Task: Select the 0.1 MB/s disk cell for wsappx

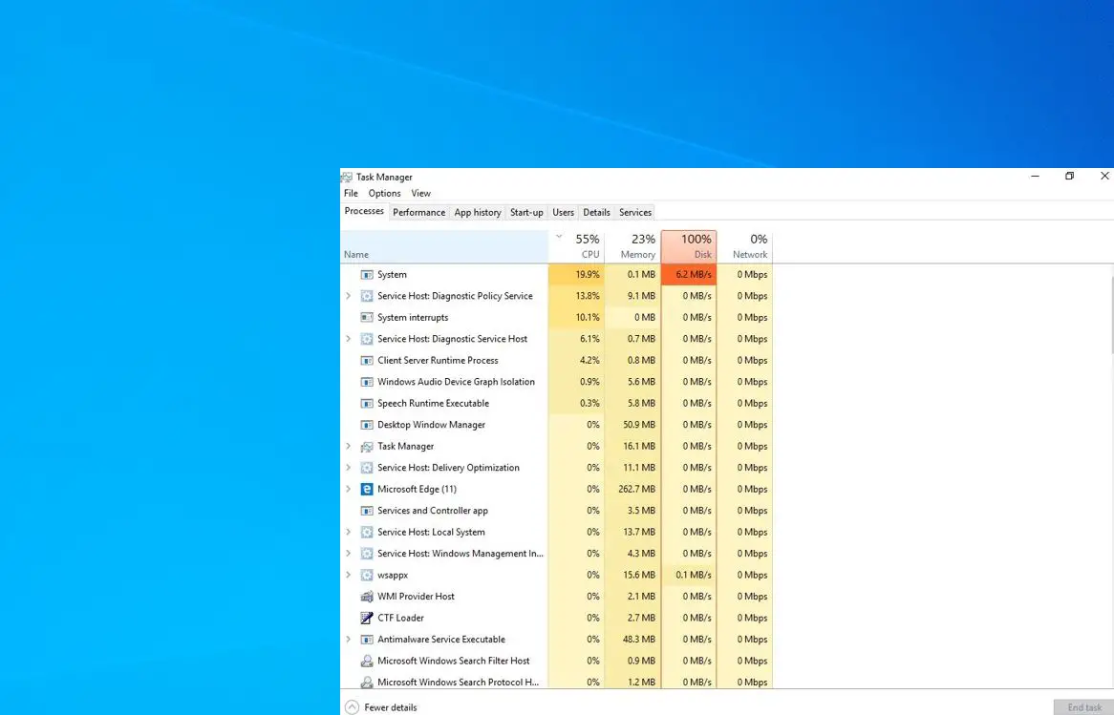Action: pos(689,575)
